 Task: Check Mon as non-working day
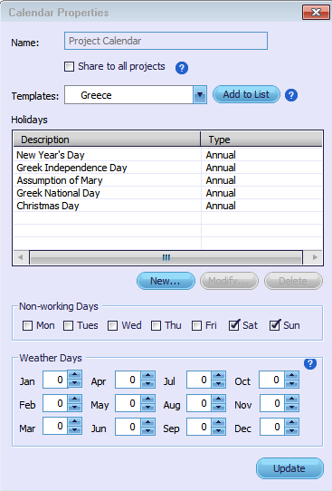(x=27, y=325)
